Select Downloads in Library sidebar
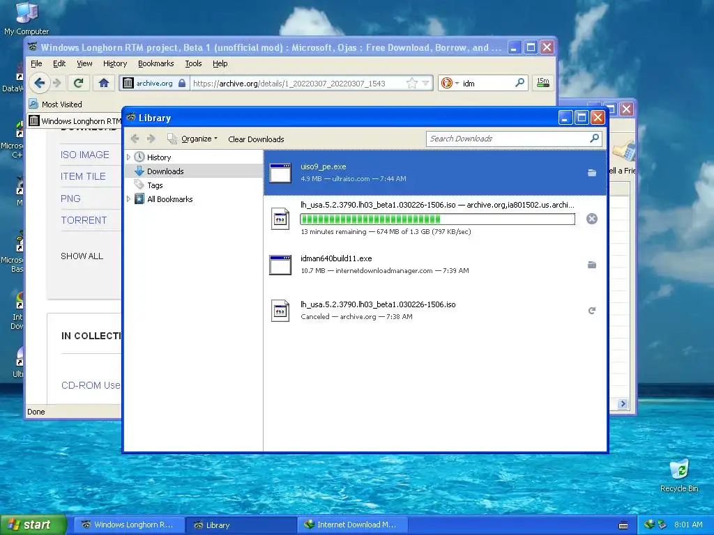The image size is (714, 535). [194, 171]
